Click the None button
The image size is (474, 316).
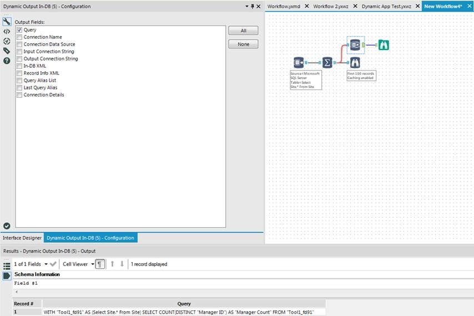click(x=243, y=44)
